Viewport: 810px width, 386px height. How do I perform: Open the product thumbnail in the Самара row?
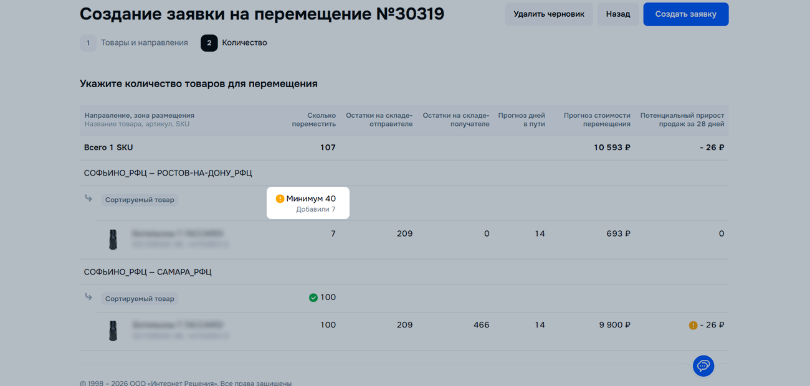113,331
